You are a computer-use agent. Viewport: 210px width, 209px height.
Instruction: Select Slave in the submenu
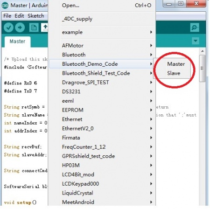pos(174,73)
